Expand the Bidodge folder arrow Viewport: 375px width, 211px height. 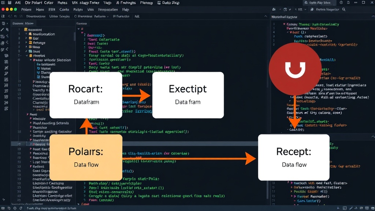click(26, 42)
